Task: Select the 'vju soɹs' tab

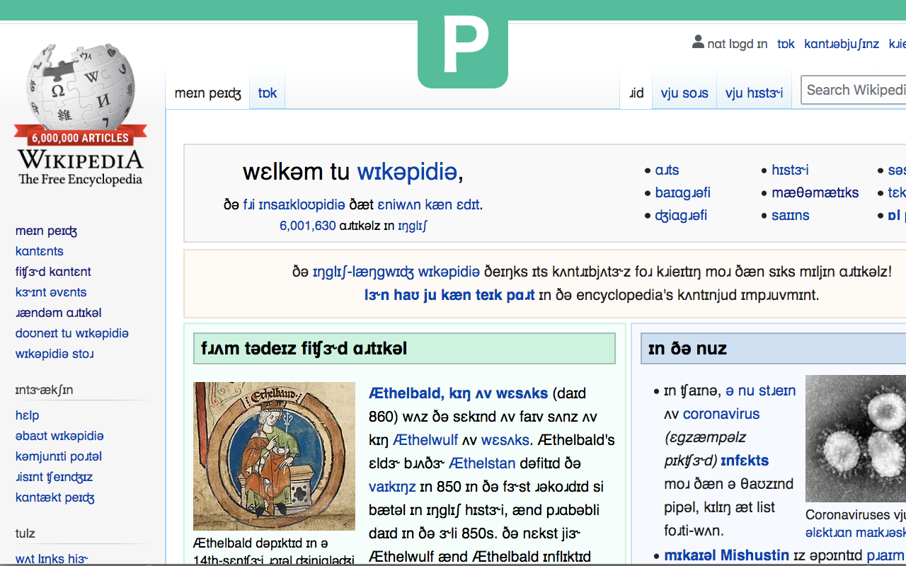Action: click(x=684, y=92)
